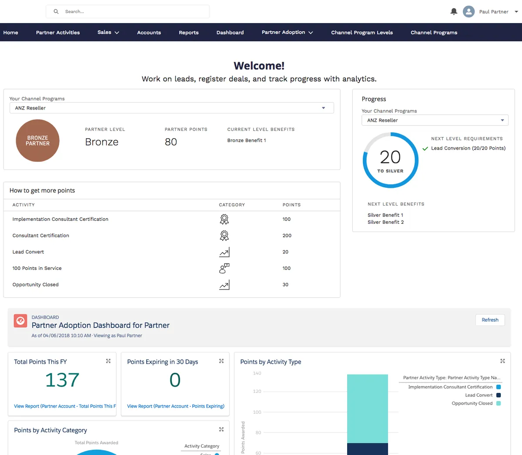
Task: Click Bronze Benefit 1 text
Action: pyautogui.click(x=247, y=140)
